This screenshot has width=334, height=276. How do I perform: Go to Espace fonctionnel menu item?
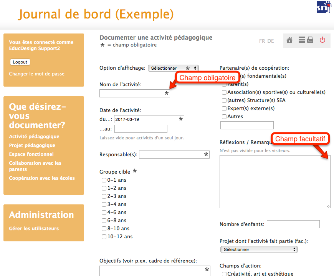[x=31, y=154]
